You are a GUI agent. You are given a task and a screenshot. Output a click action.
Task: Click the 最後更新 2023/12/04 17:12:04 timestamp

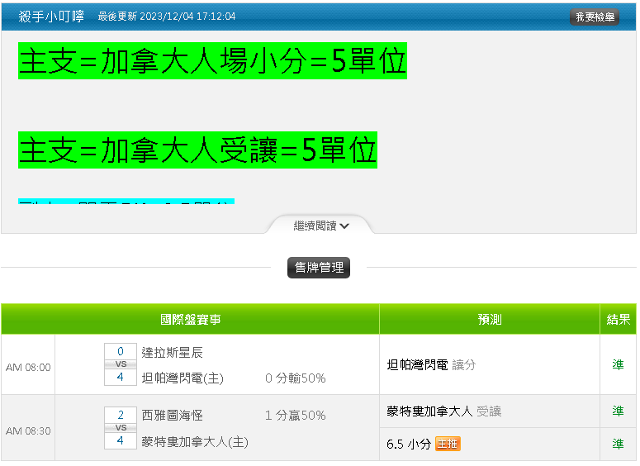(x=167, y=17)
